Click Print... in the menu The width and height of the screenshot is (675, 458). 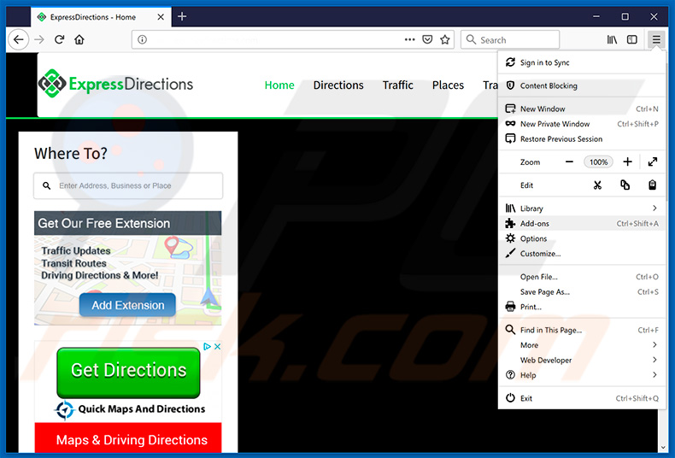click(582, 307)
